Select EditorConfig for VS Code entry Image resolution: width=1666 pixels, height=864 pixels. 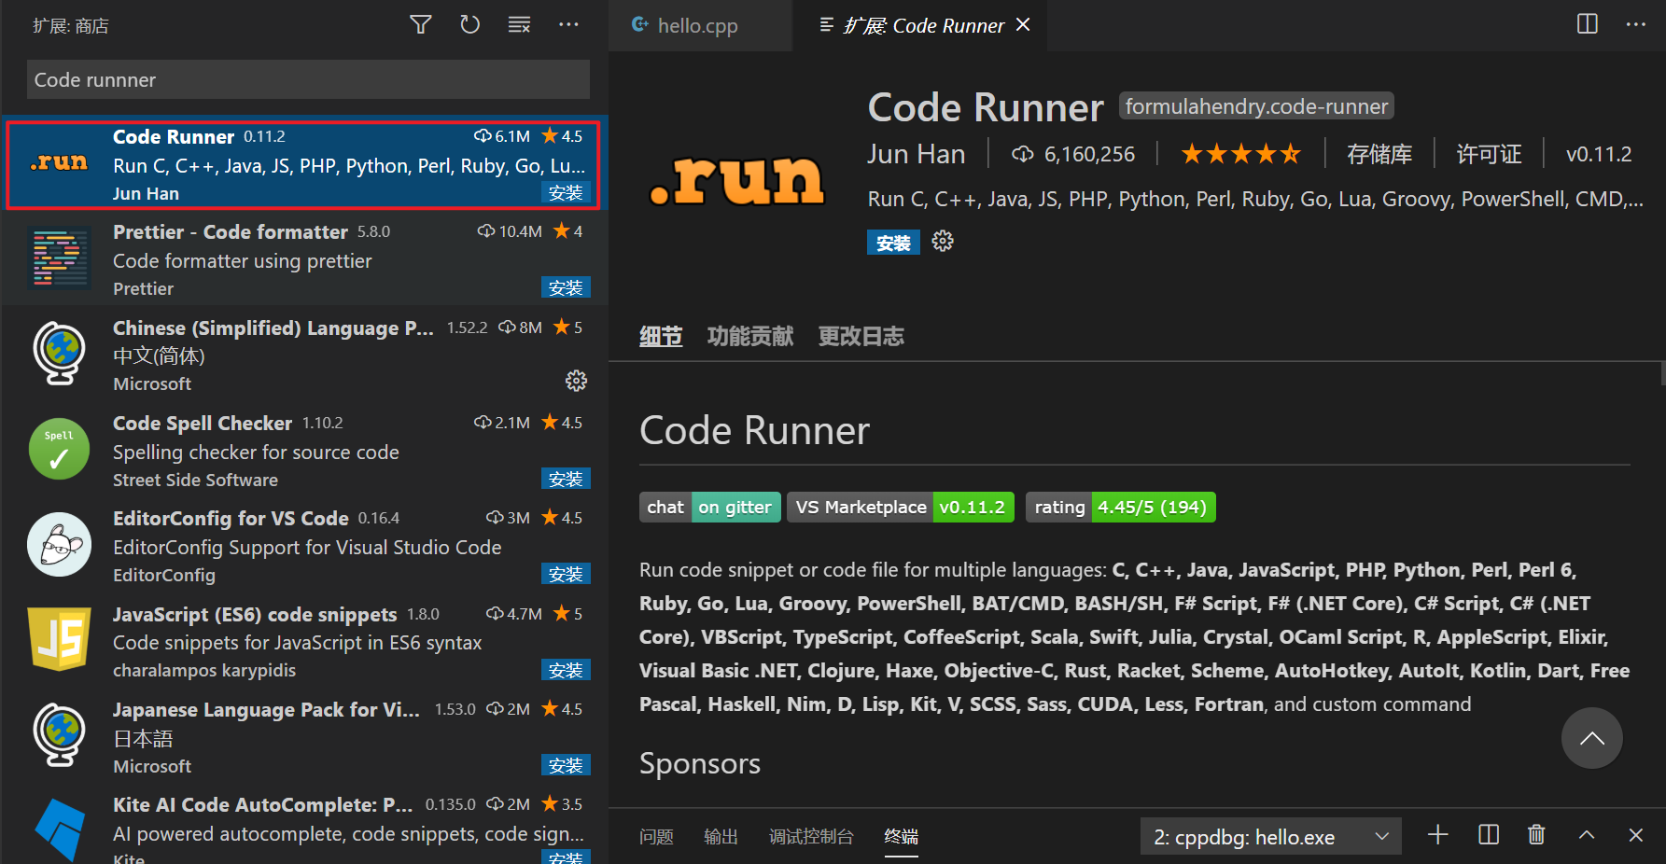point(304,546)
